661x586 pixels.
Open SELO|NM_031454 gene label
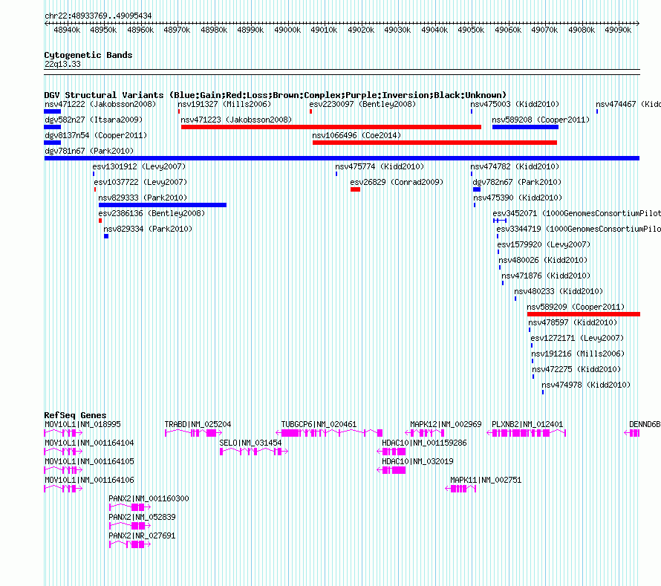(250, 443)
